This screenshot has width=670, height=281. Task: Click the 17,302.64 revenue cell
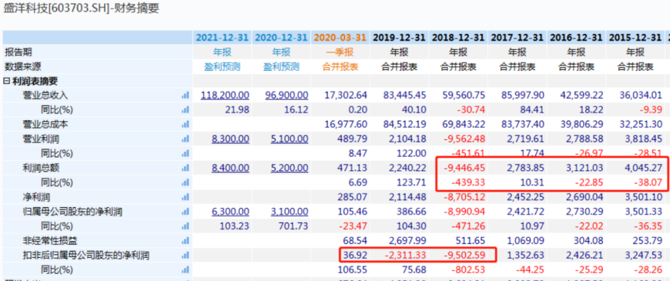(347, 95)
